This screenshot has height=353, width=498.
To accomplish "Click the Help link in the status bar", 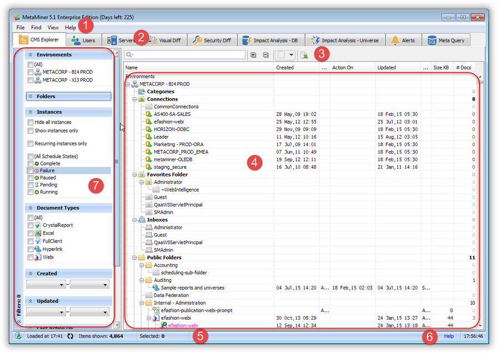I will tap(449, 336).
